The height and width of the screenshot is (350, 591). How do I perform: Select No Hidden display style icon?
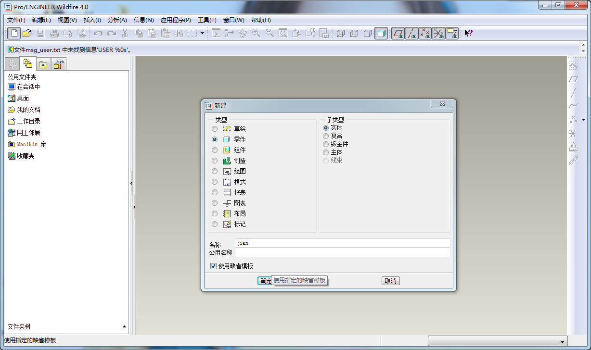[368, 33]
